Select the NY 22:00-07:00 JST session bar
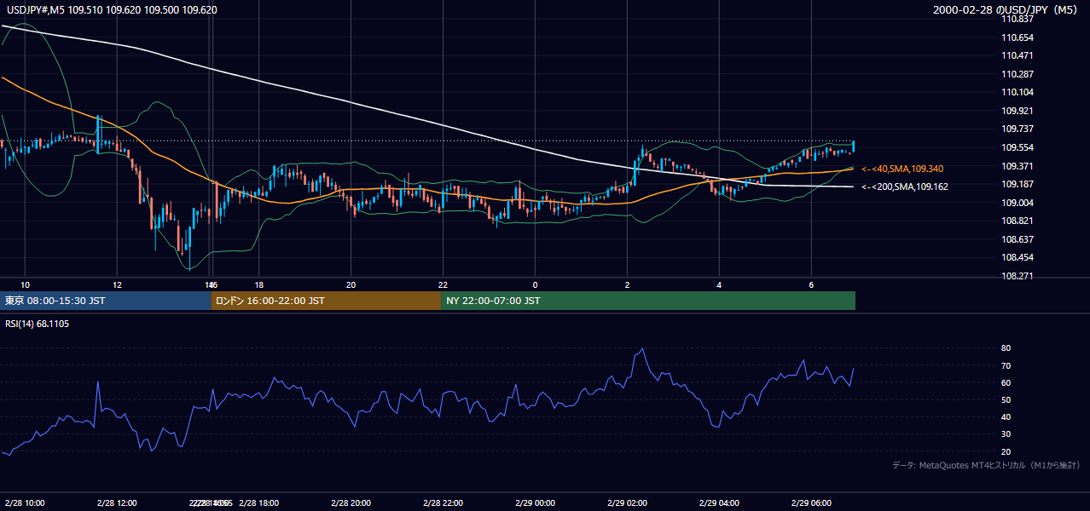 point(648,301)
